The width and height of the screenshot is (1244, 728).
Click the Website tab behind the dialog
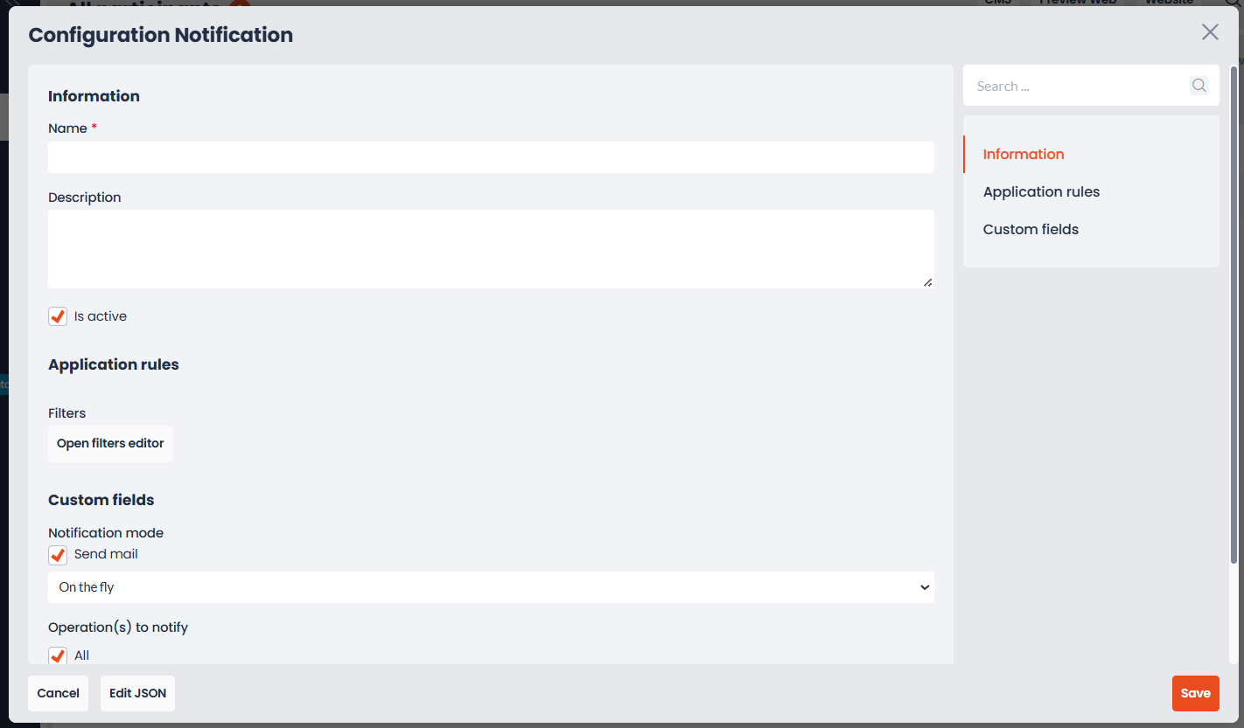(1170, 3)
